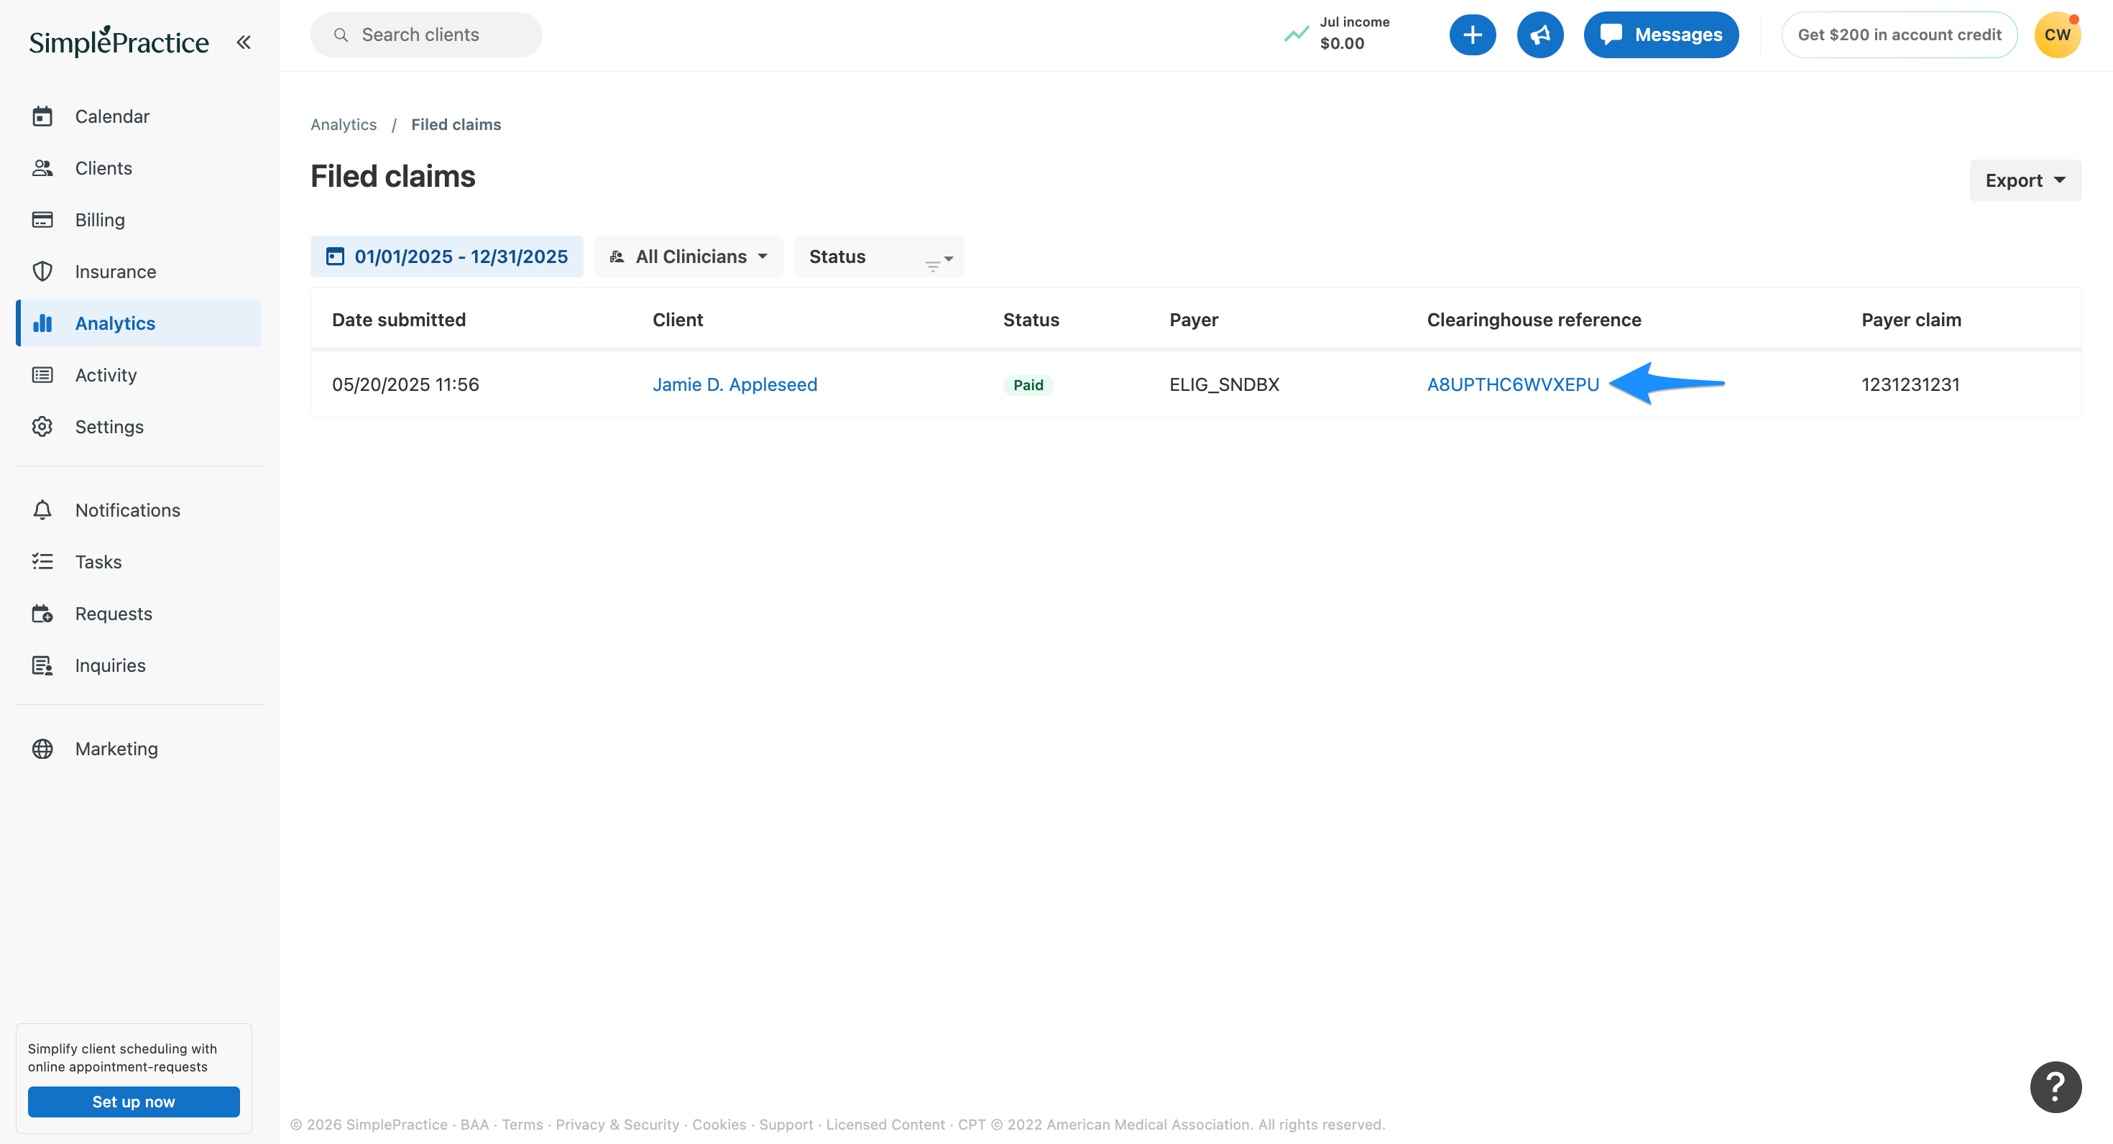Click the blue plus create button
The height and width of the screenshot is (1144, 2113).
[1473, 34]
